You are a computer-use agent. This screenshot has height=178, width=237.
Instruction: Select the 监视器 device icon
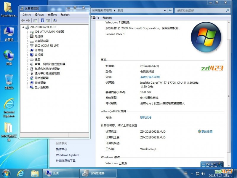32,55
